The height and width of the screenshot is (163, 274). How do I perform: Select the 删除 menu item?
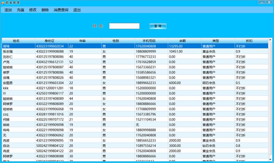click(x=45, y=10)
